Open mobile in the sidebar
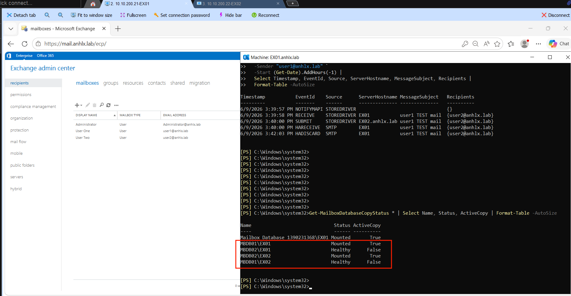Screen dimensions: 571x296 pyautogui.click(x=16, y=153)
